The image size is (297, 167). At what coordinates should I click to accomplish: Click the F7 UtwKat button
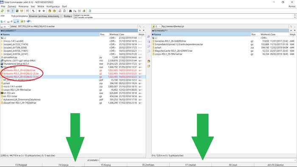tap(191, 165)
